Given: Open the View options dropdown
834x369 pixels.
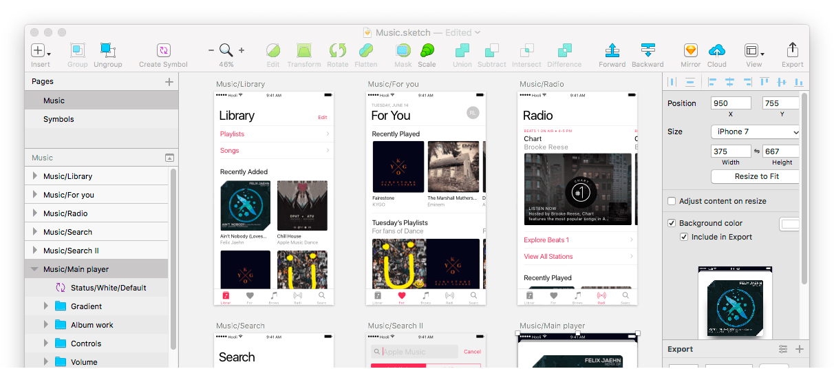Looking at the screenshot, I should [754, 50].
